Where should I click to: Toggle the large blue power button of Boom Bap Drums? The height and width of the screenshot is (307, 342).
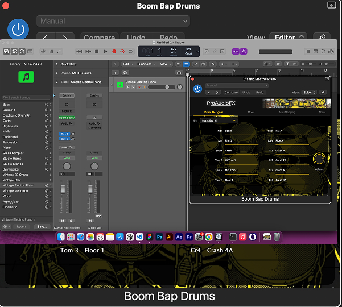pos(18,30)
